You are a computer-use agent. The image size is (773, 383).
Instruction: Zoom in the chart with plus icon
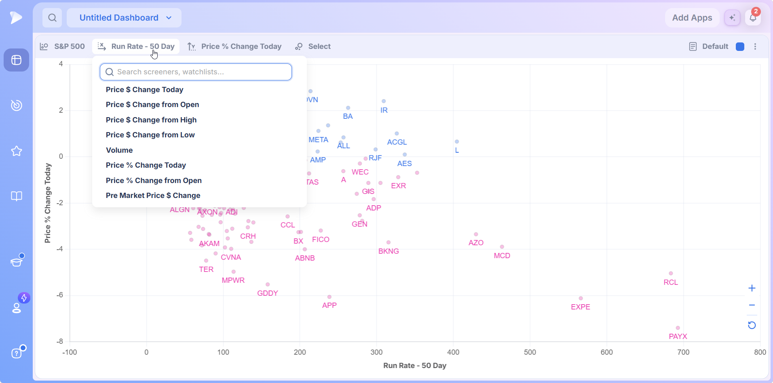pos(752,288)
